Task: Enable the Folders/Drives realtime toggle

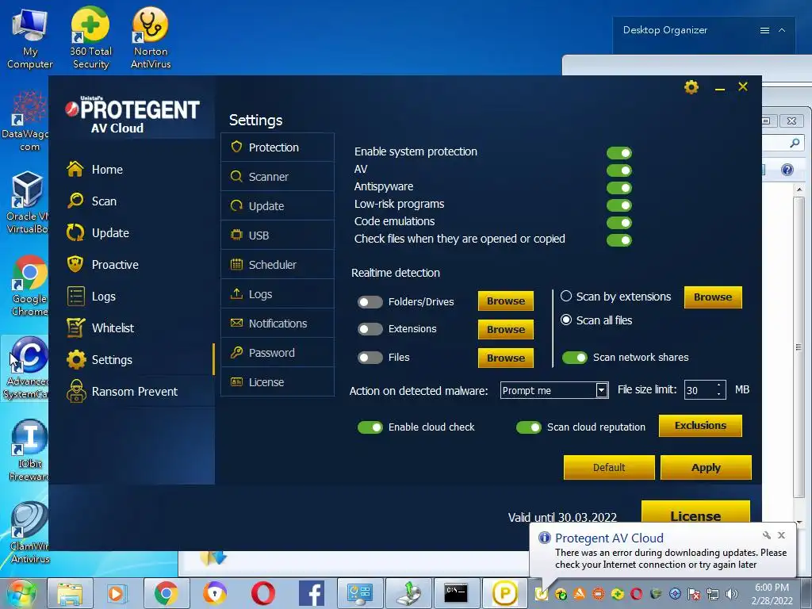Action: pyautogui.click(x=370, y=302)
